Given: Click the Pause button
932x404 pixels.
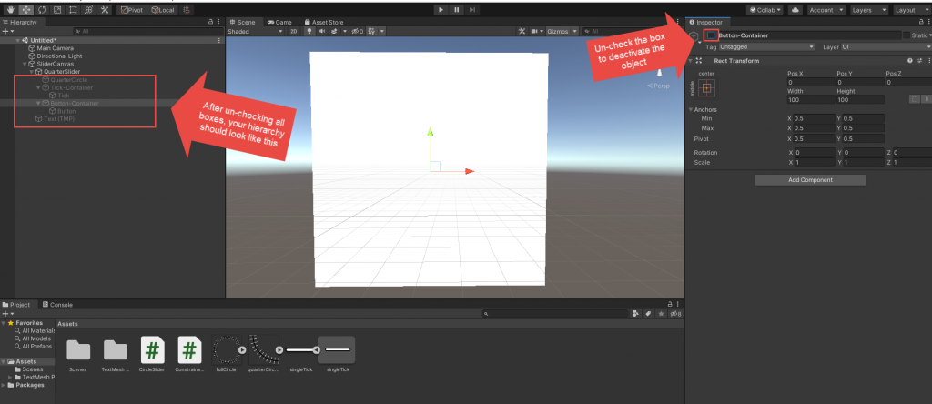Looking at the screenshot, I should pyautogui.click(x=457, y=9).
